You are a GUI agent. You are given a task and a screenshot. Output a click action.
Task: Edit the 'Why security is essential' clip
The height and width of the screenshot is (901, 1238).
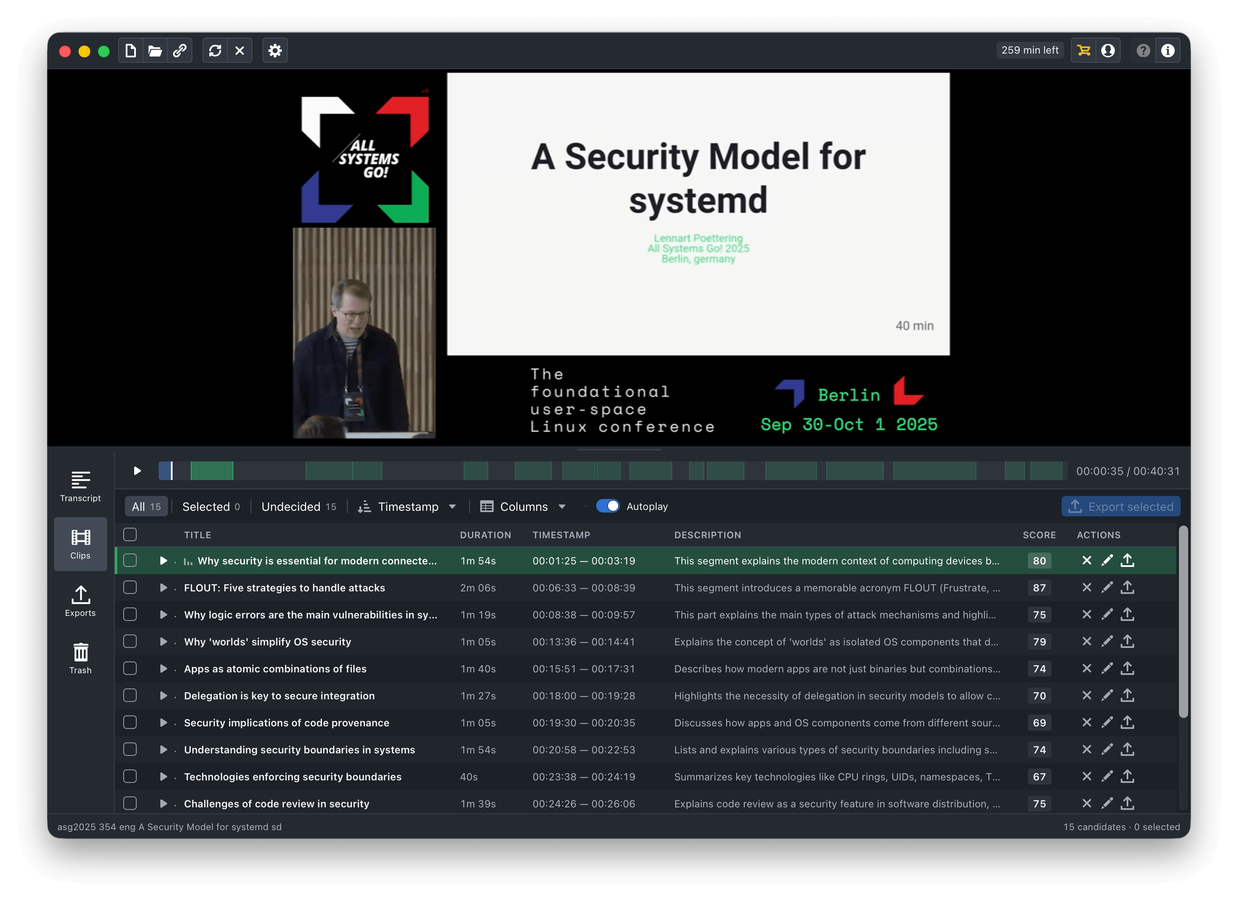1107,561
